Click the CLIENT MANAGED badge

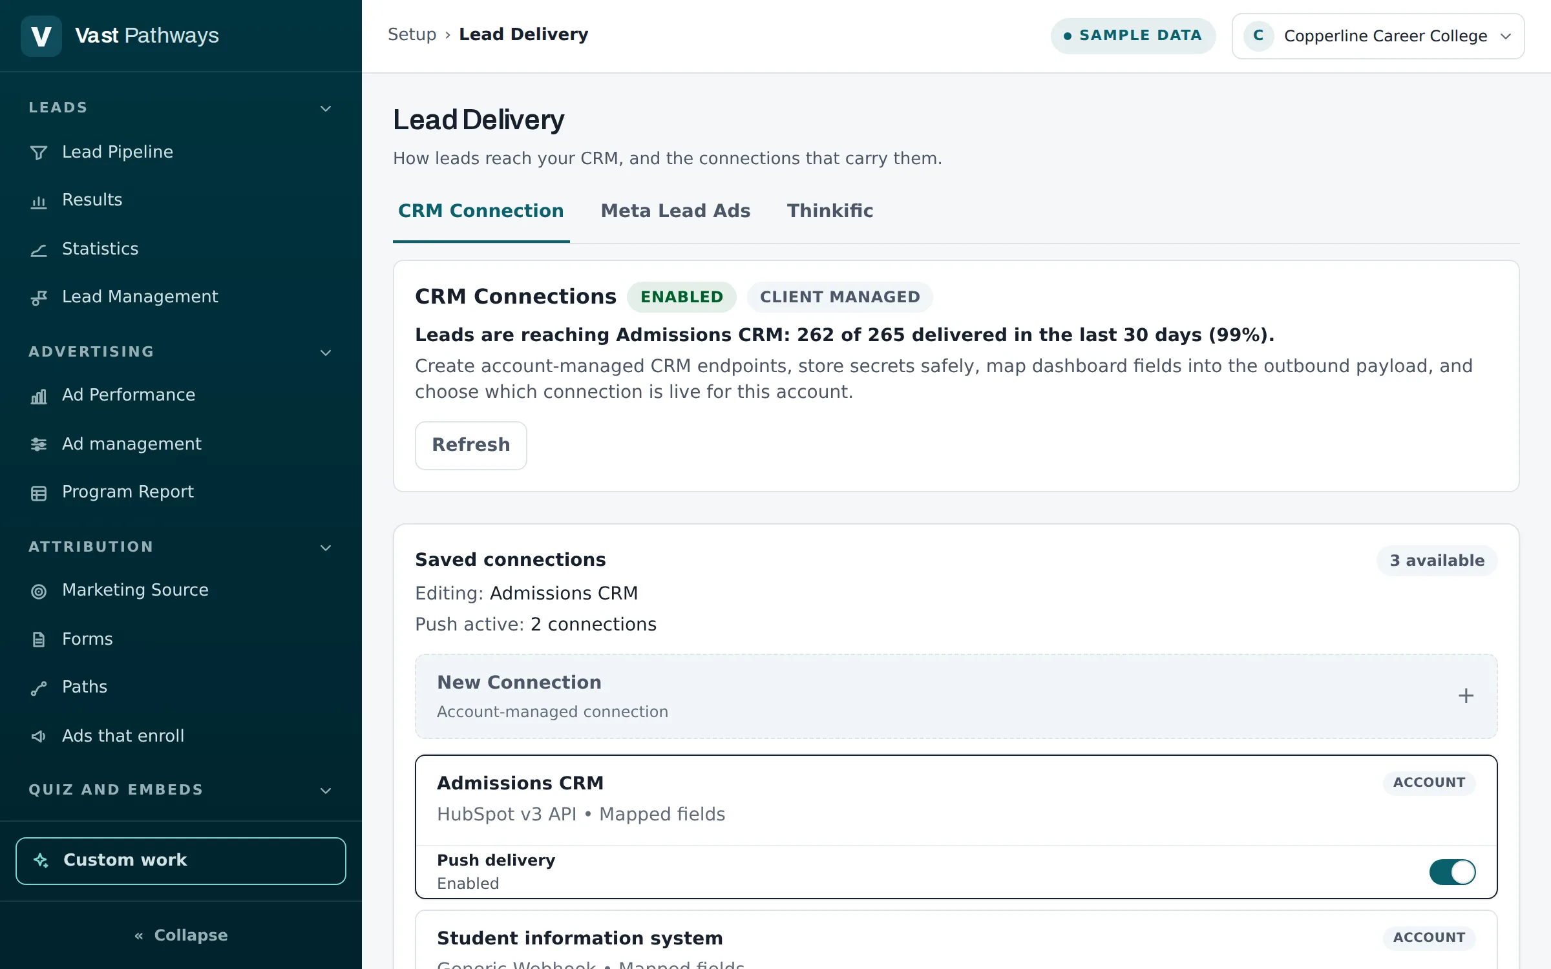point(839,297)
